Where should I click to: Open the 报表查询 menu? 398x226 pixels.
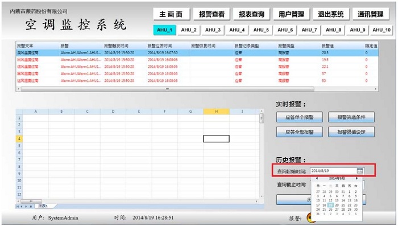click(251, 14)
